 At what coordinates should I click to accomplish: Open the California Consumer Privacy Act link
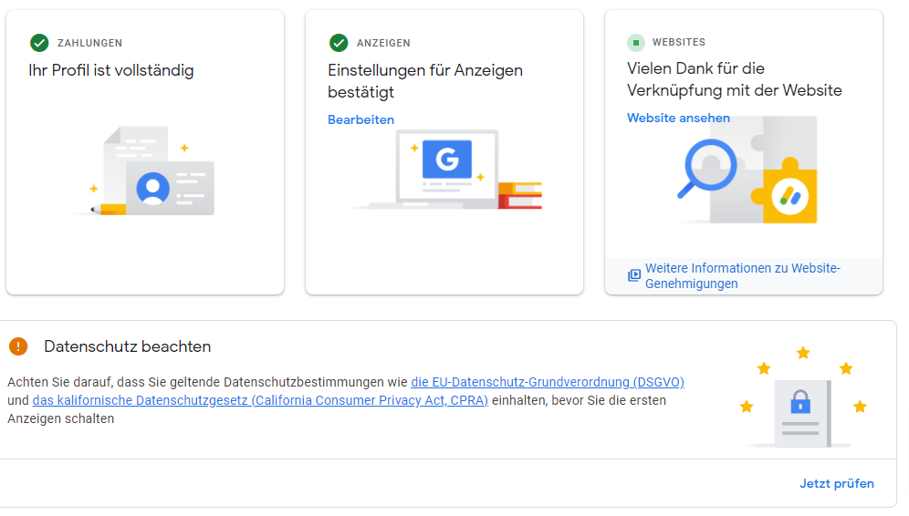260,400
